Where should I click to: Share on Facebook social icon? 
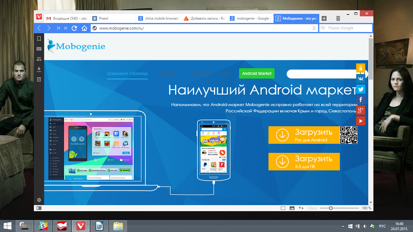[x=361, y=100]
